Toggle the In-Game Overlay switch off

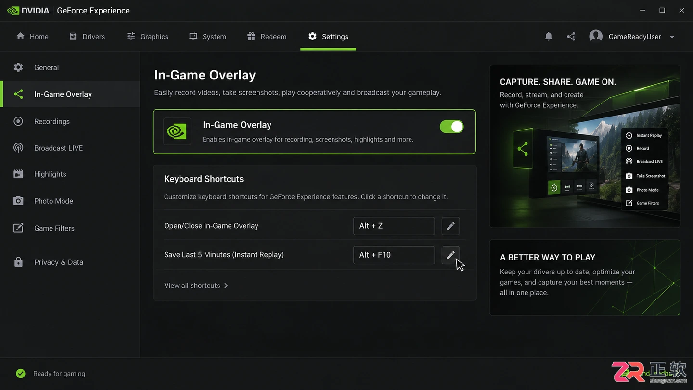(x=451, y=127)
